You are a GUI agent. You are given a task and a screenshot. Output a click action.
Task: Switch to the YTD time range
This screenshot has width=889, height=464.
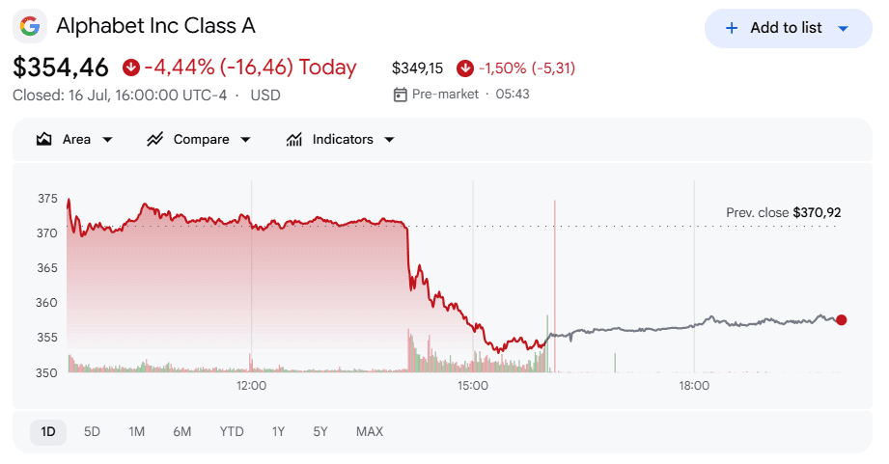pos(232,432)
